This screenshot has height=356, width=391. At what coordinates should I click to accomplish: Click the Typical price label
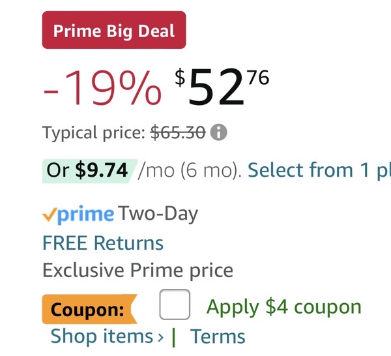[x=93, y=133]
